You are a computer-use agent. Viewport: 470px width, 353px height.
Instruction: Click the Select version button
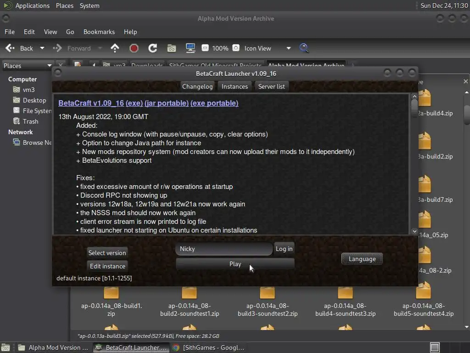pyautogui.click(x=107, y=253)
